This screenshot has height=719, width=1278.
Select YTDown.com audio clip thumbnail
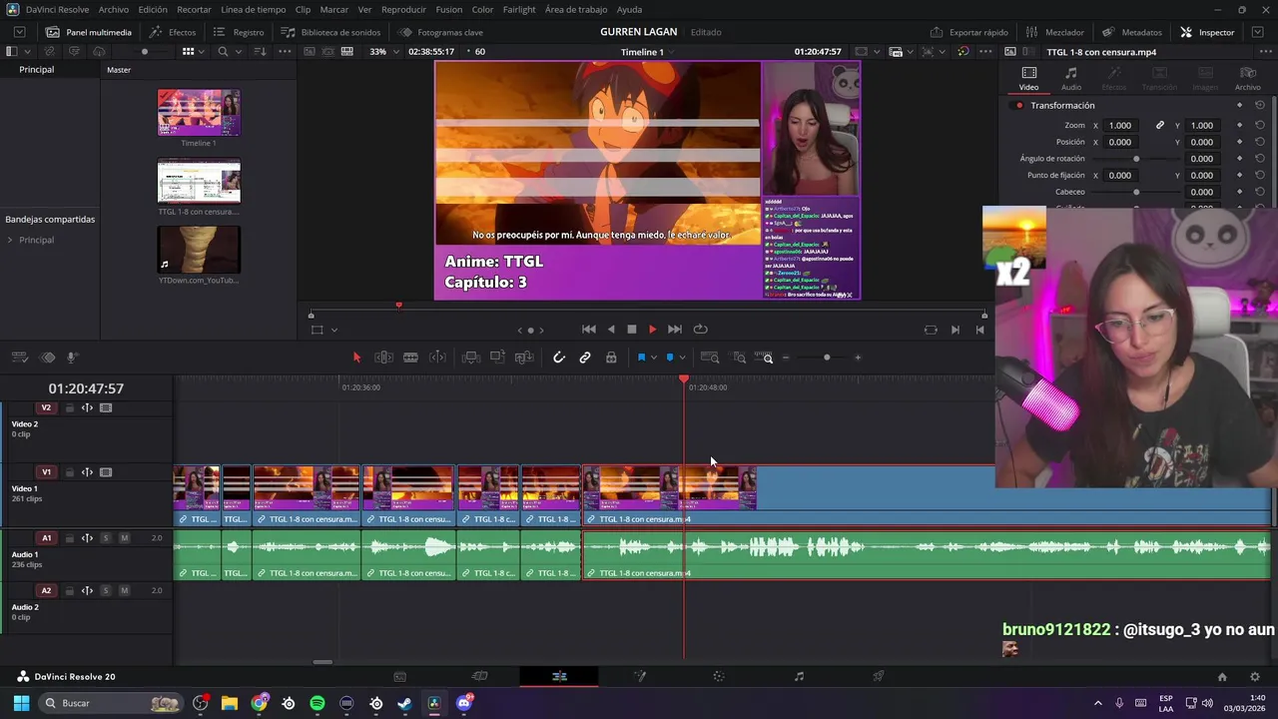199,250
